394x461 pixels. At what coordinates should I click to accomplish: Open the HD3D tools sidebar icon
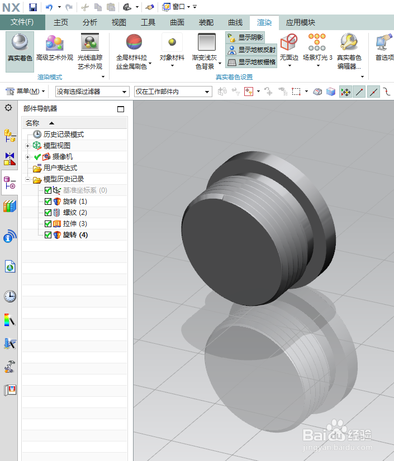click(x=10, y=237)
